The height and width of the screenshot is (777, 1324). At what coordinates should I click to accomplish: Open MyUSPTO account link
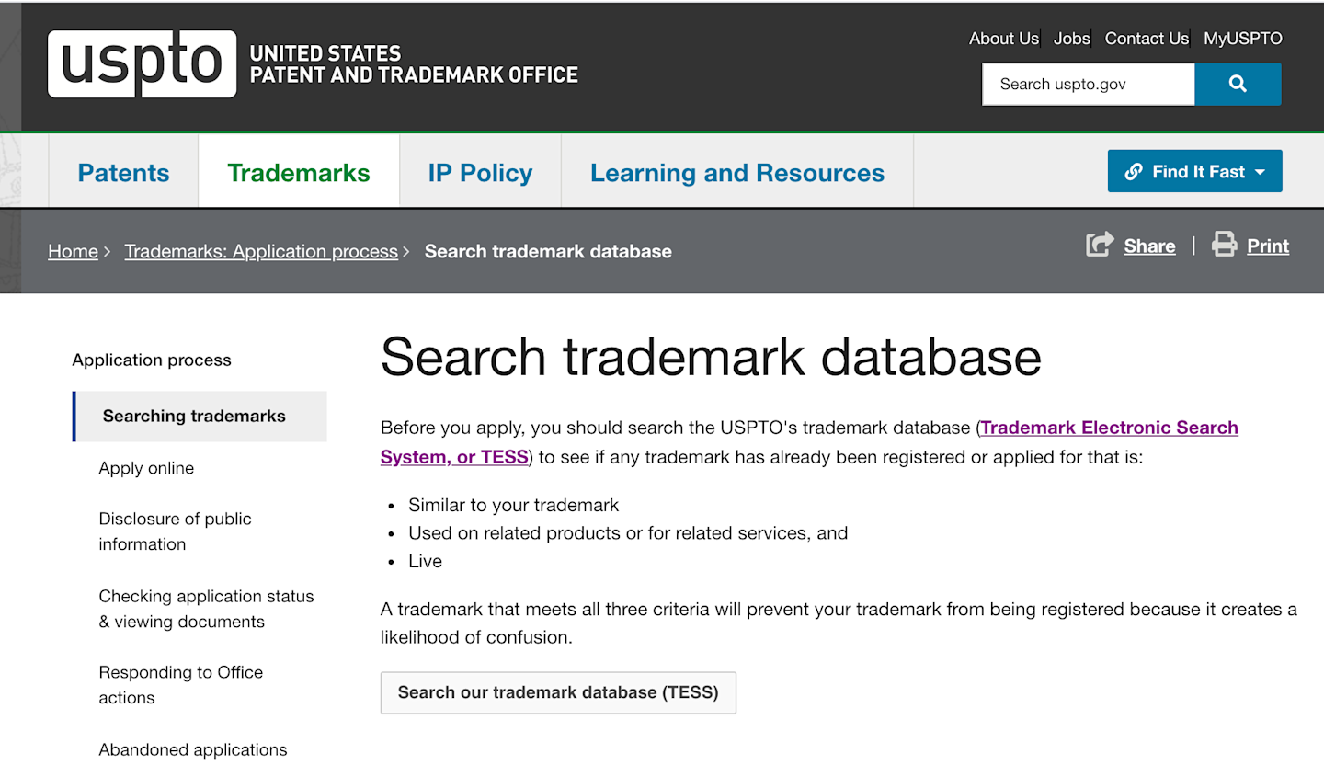click(x=1243, y=39)
